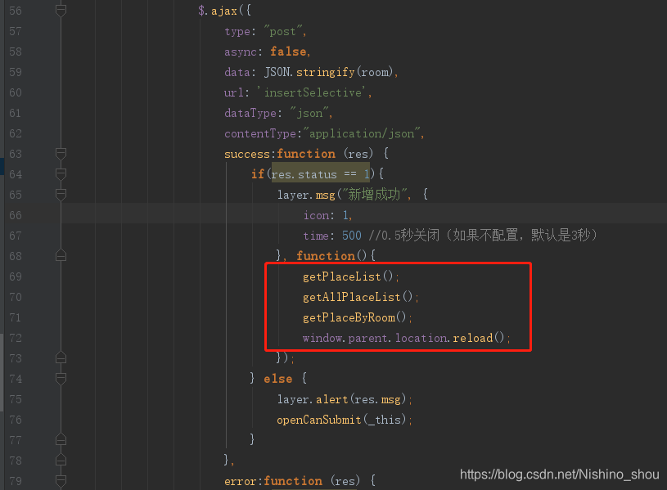The width and height of the screenshot is (667, 490).
Task: Fold the error function at line 79
Action: (x=61, y=481)
